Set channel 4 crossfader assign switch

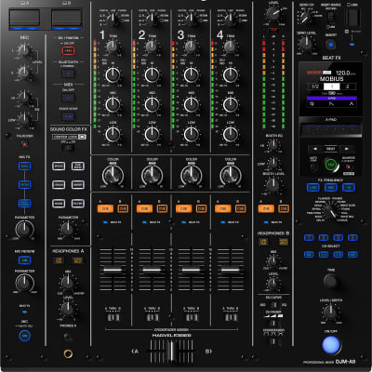pyautogui.click(x=231, y=317)
